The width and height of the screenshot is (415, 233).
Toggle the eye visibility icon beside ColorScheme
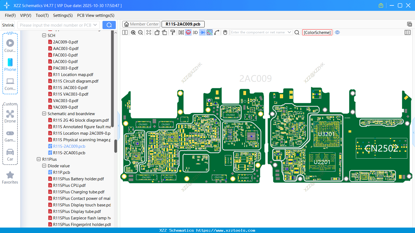pos(337,32)
